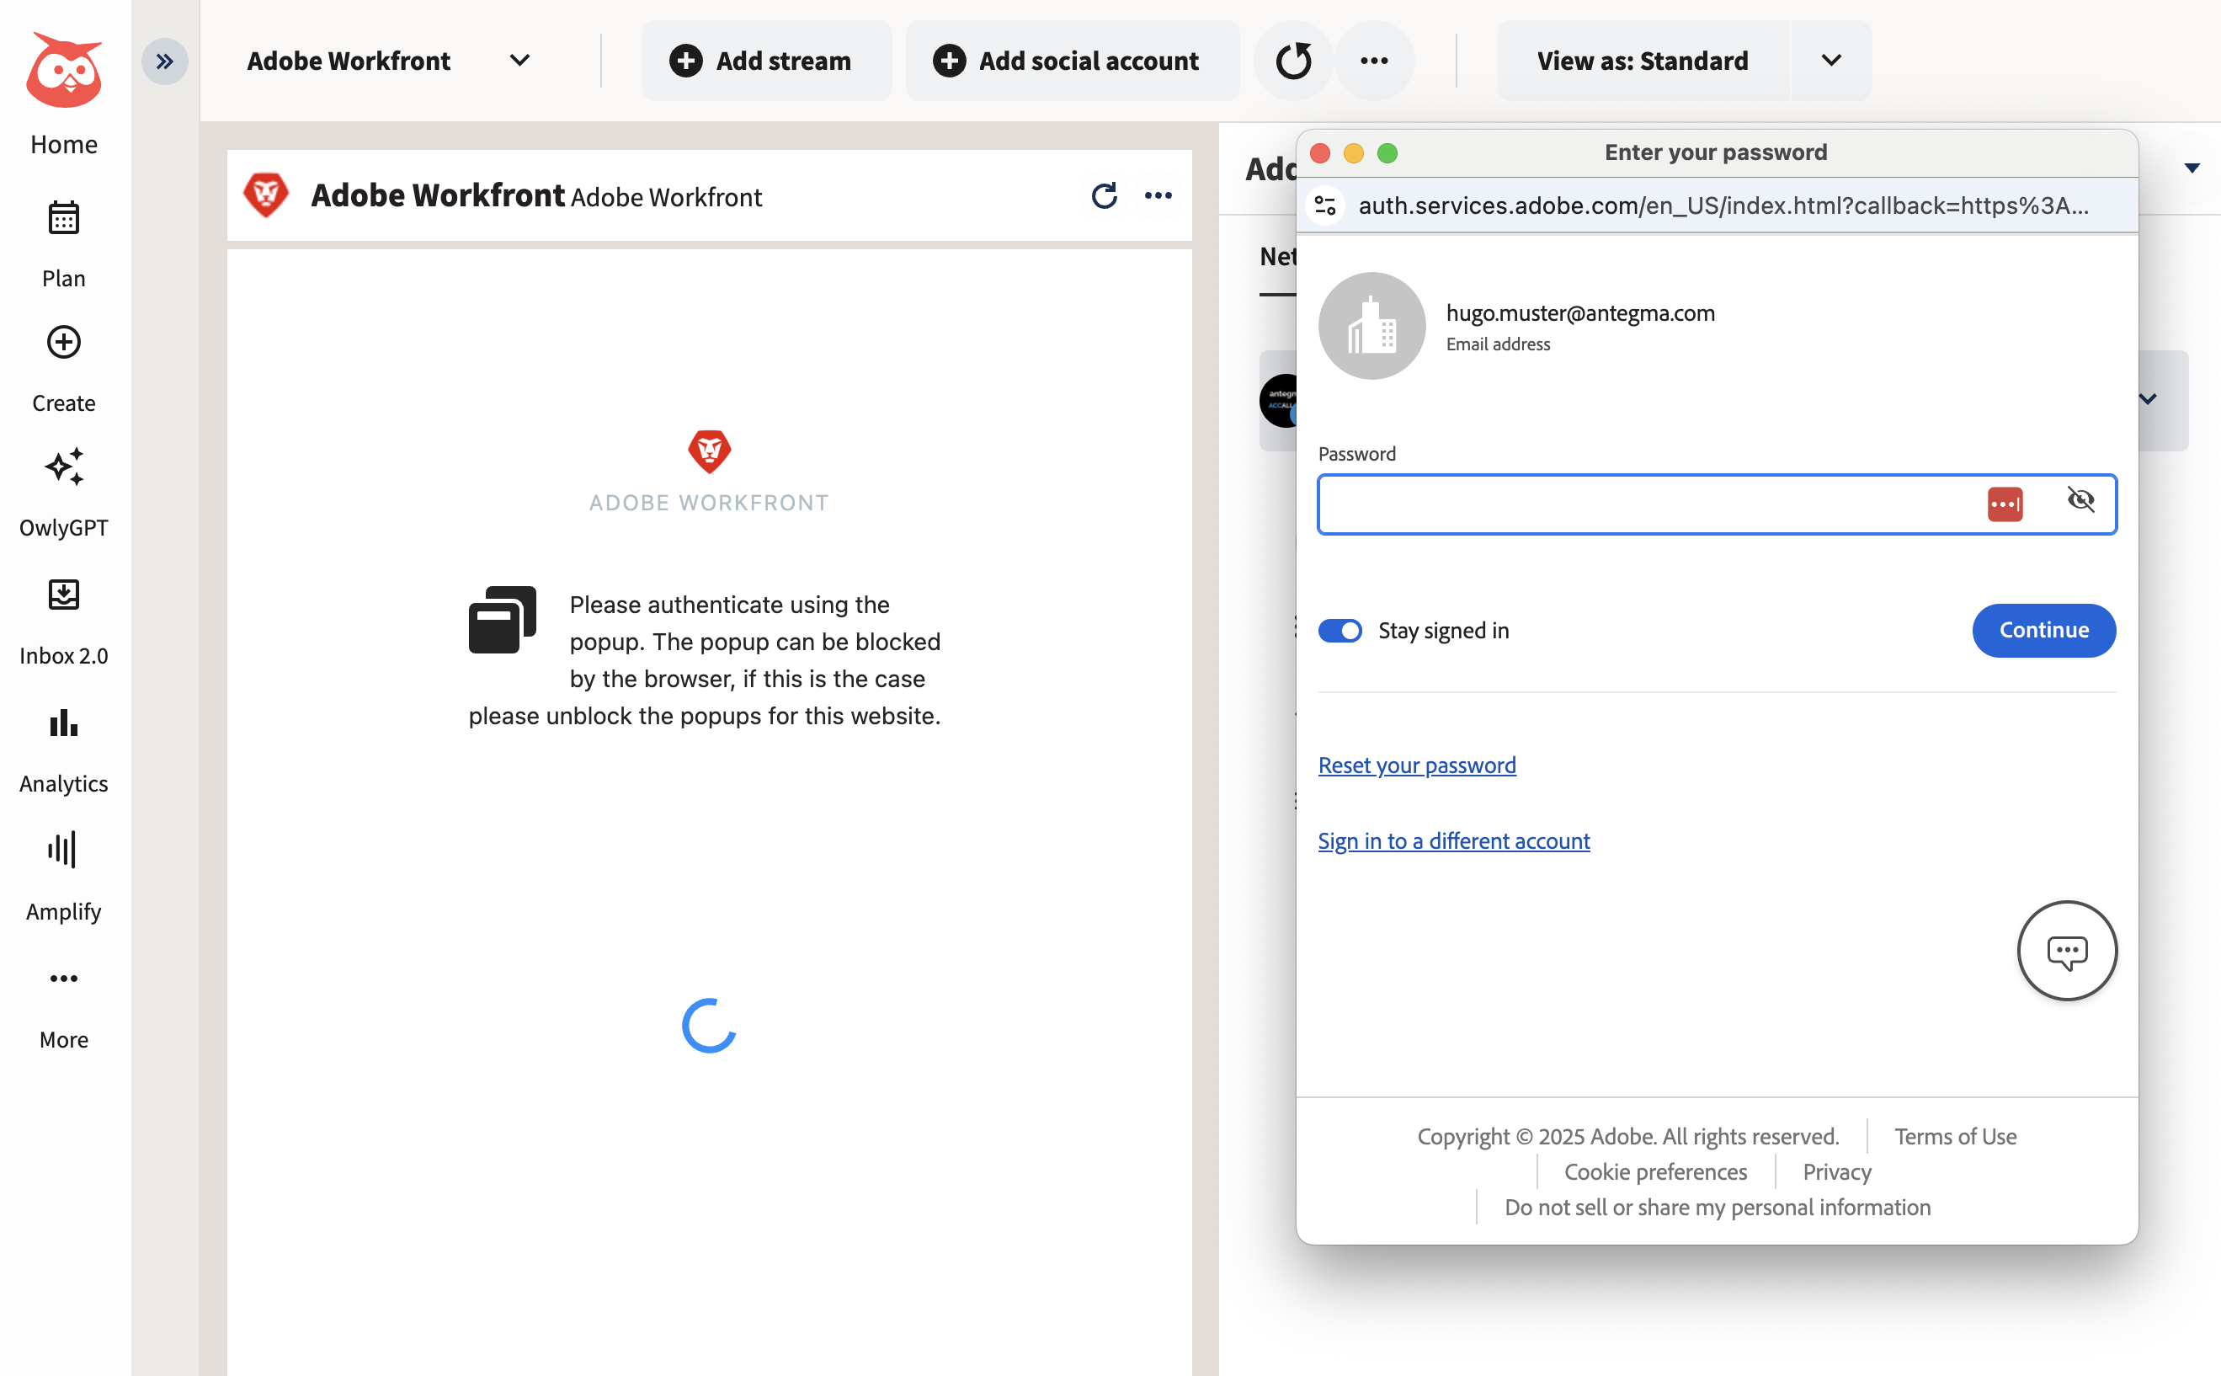2221x1376 pixels.
Task: Click View as: Standard button
Action: (x=1643, y=61)
